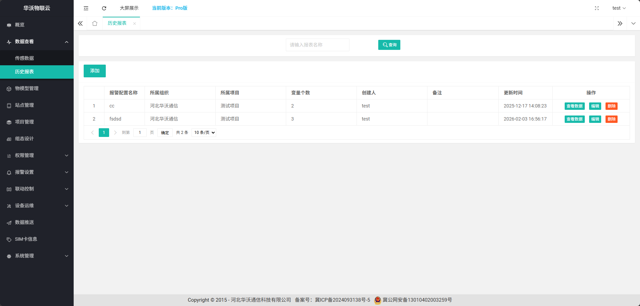This screenshot has width=640, height=306.
Task: Collapse the sidebar with the menu fold icon
Action: 86,8
